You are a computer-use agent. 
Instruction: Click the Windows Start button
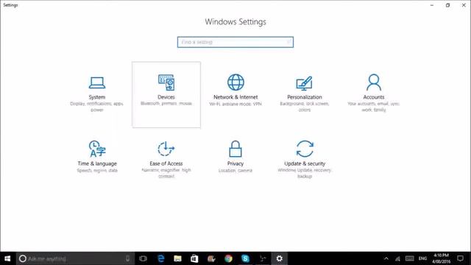(x=7, y=258)
